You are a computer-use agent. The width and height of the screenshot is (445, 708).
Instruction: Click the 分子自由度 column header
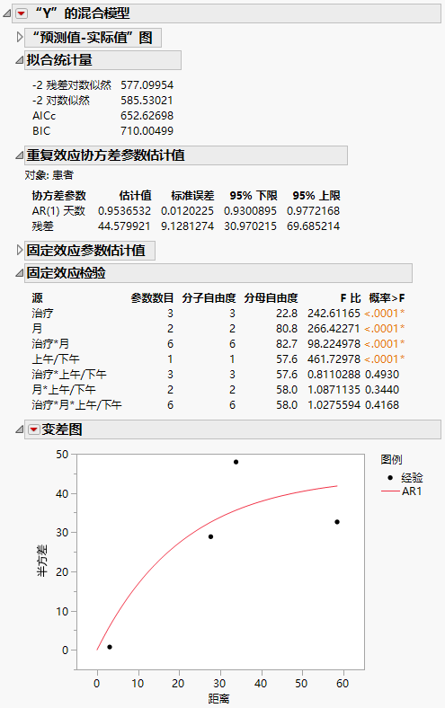pos(209,298)
